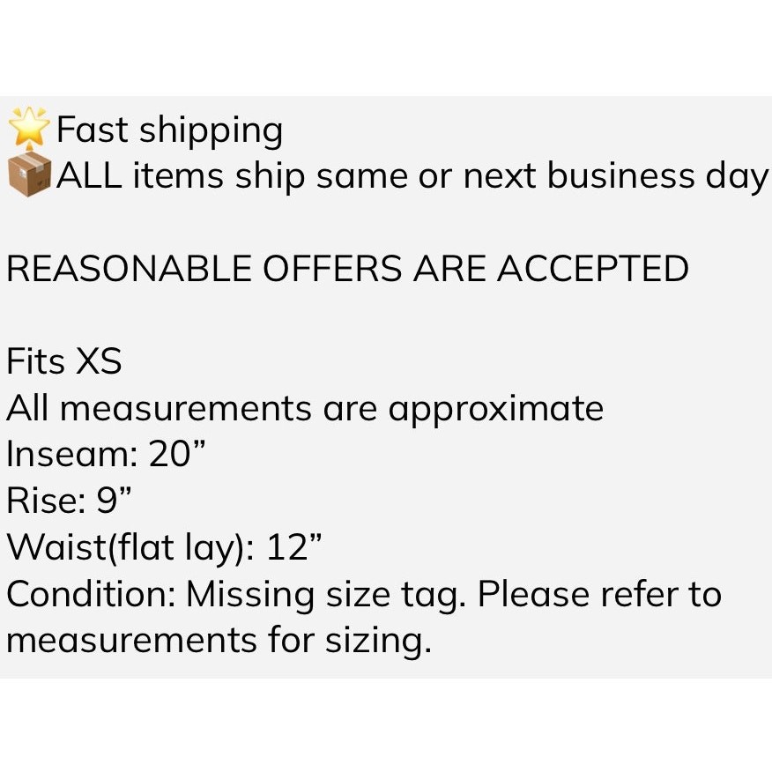Click the 'Waist(flat lay)' label

coord(129,547)
